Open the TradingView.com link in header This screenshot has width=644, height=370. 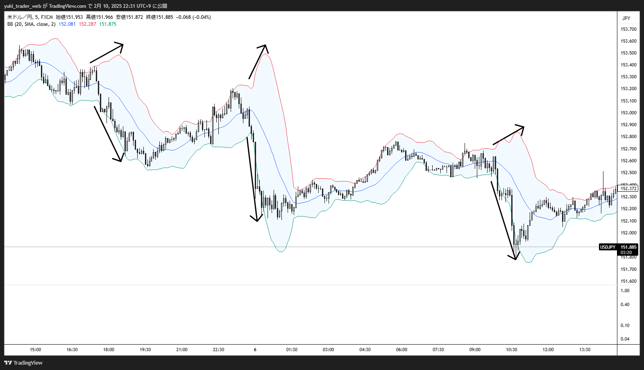(x=67, y=6)
